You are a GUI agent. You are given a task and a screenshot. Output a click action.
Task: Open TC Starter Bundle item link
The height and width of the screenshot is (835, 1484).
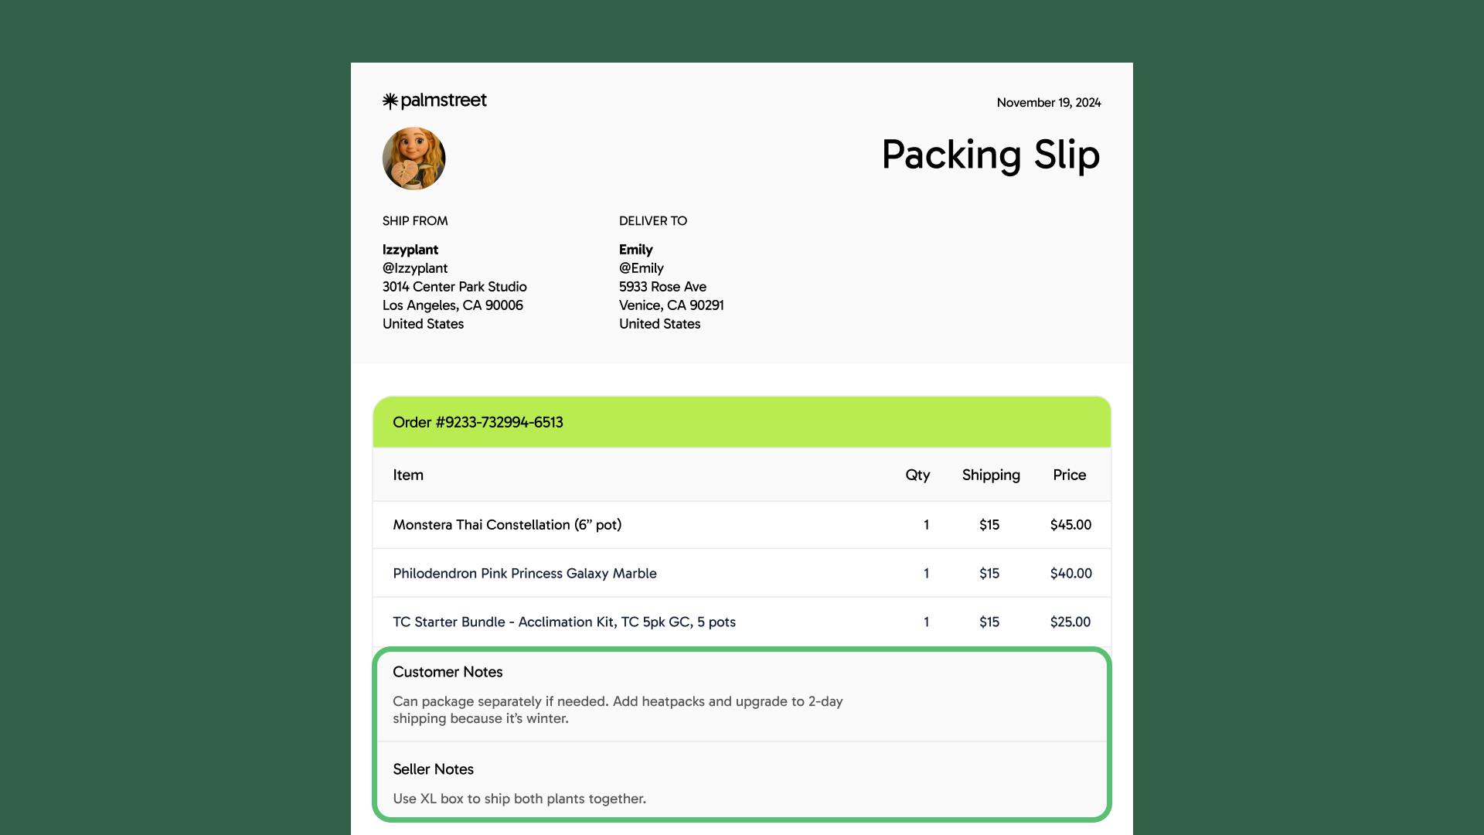564,622
